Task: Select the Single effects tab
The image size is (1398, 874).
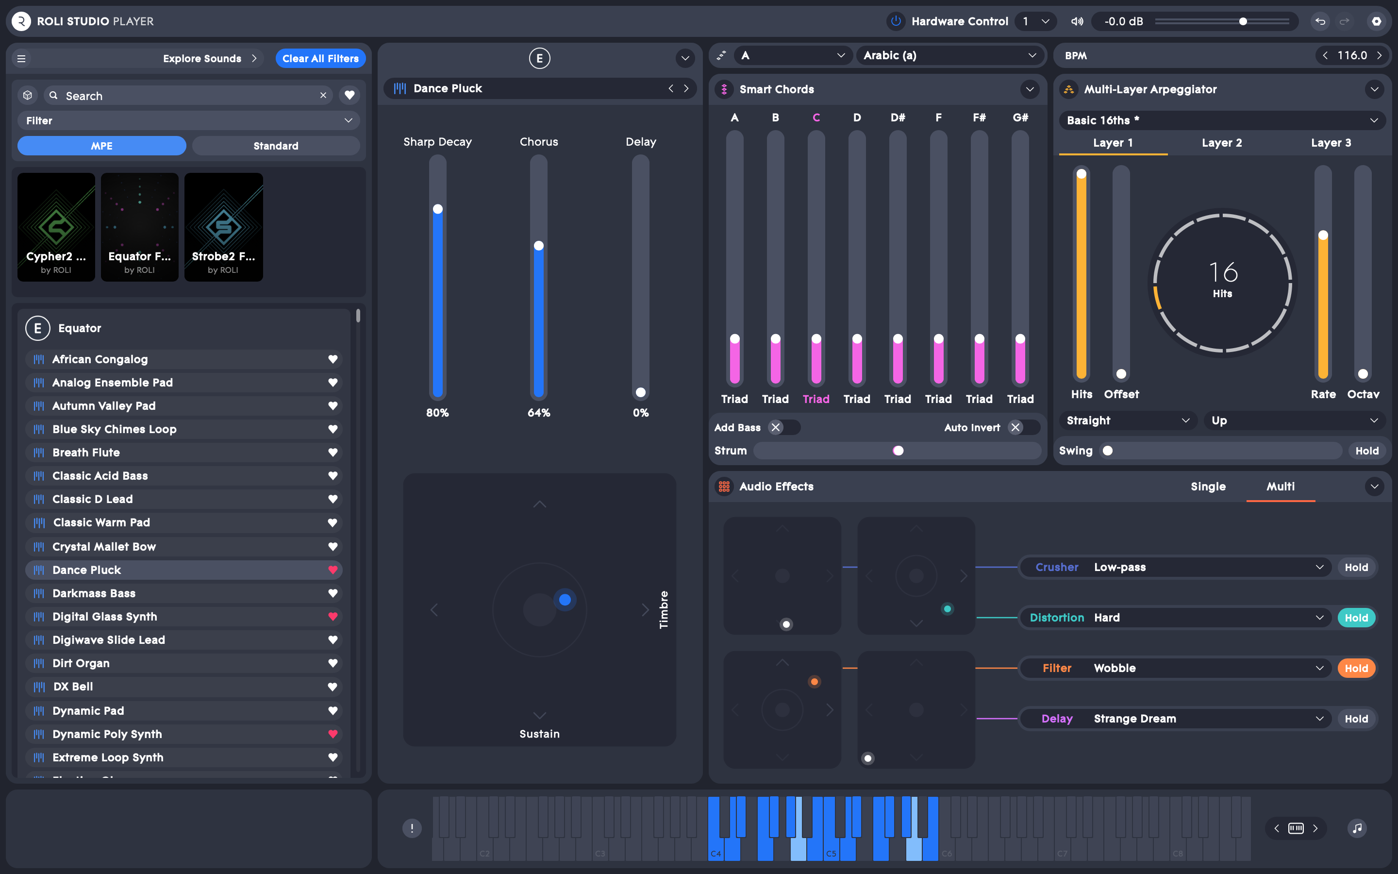Action: tap(1208, 487)
